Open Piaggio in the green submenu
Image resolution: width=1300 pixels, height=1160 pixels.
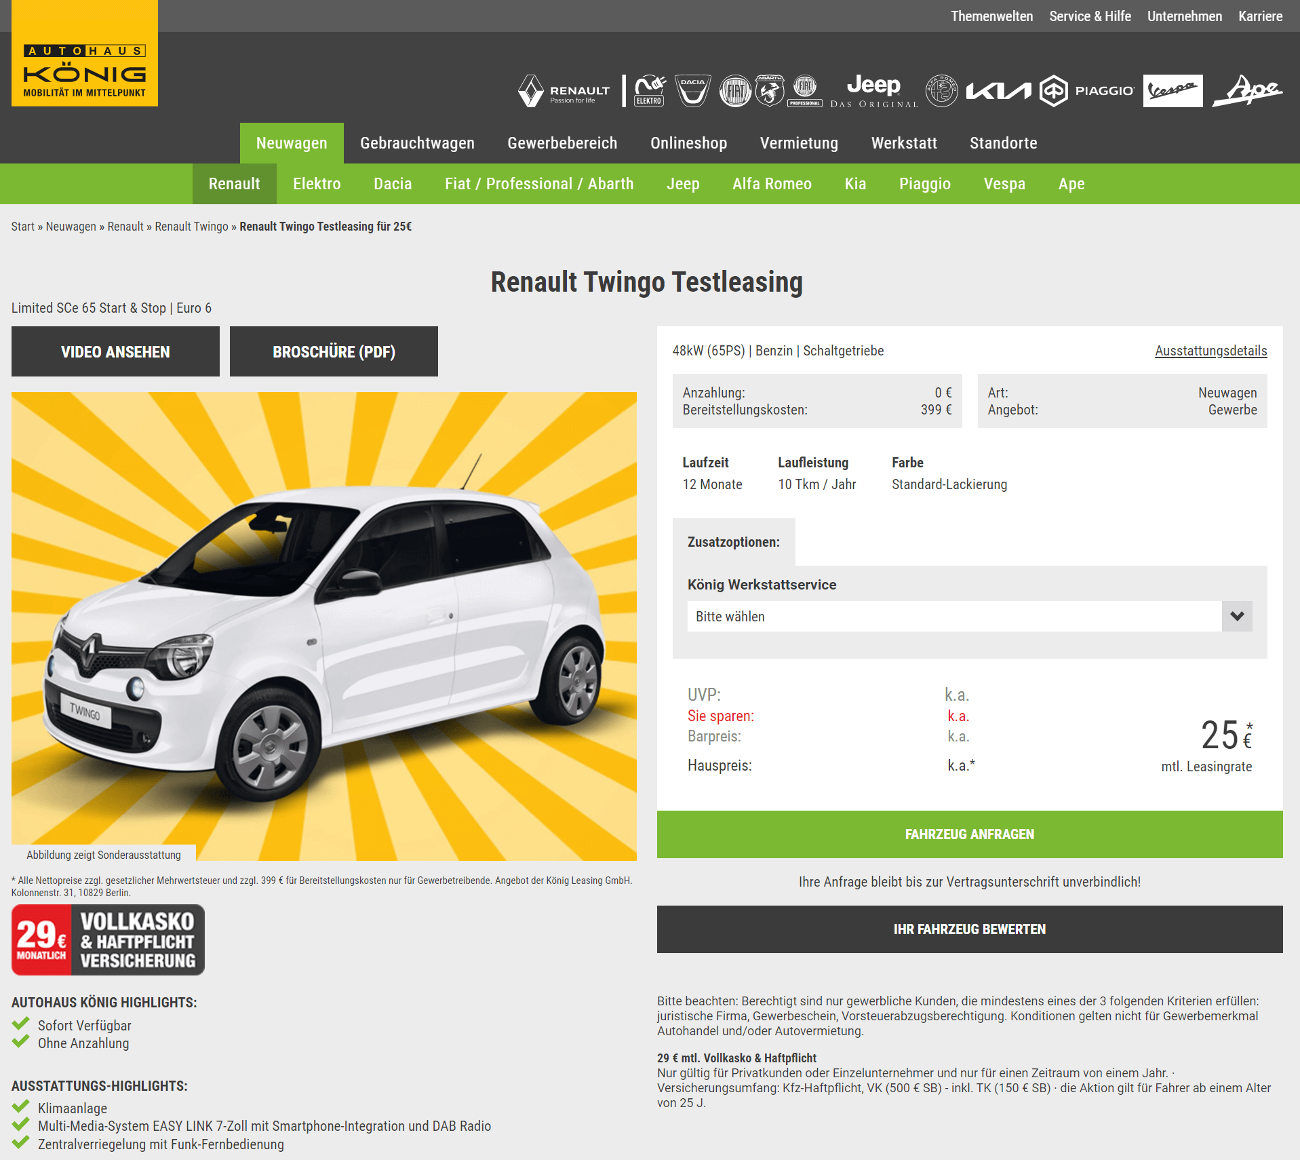[925, 184]
